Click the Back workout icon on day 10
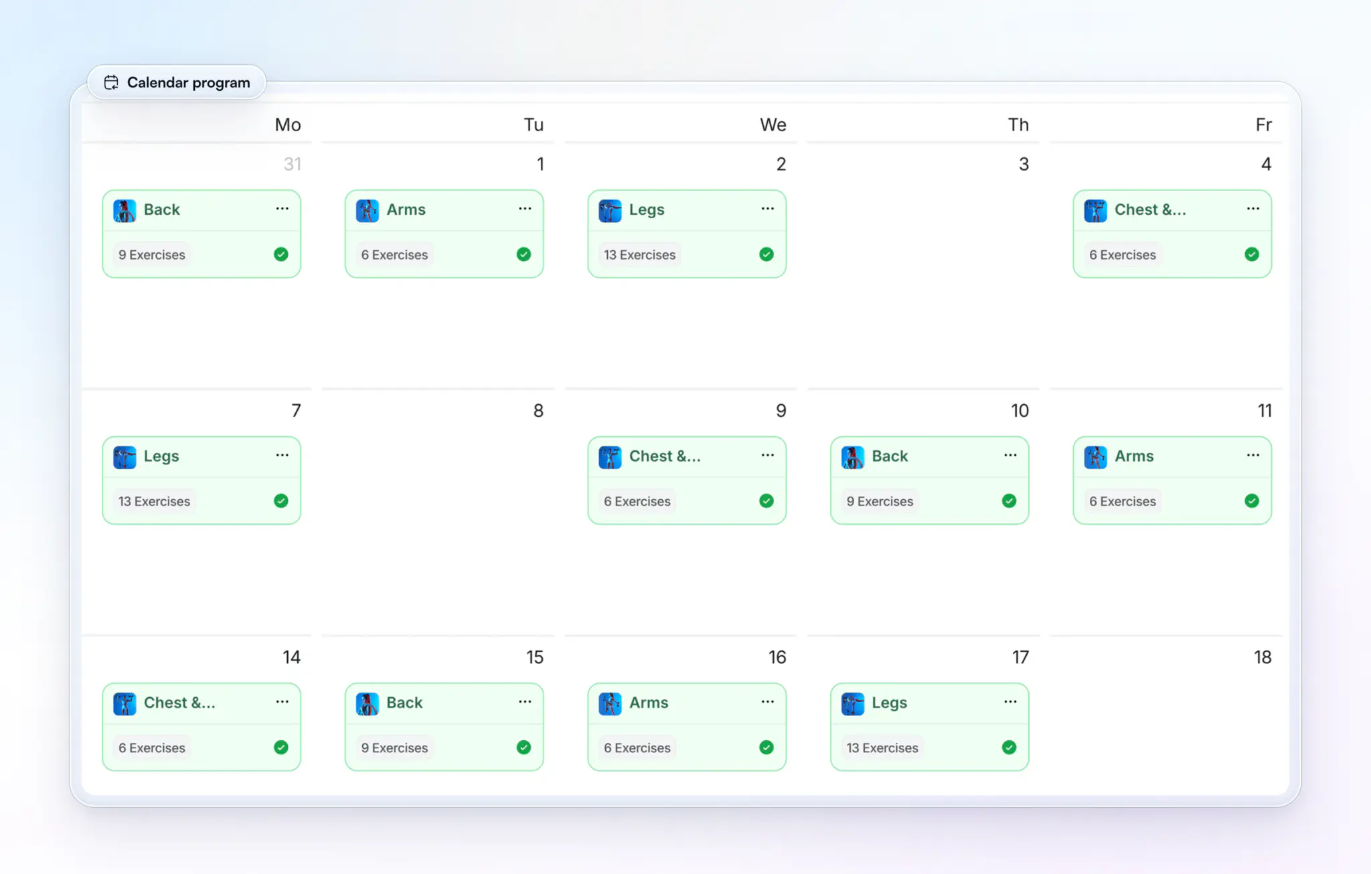Image resolution: width=1371 pixels, height=874 pixels. [853, 457]
